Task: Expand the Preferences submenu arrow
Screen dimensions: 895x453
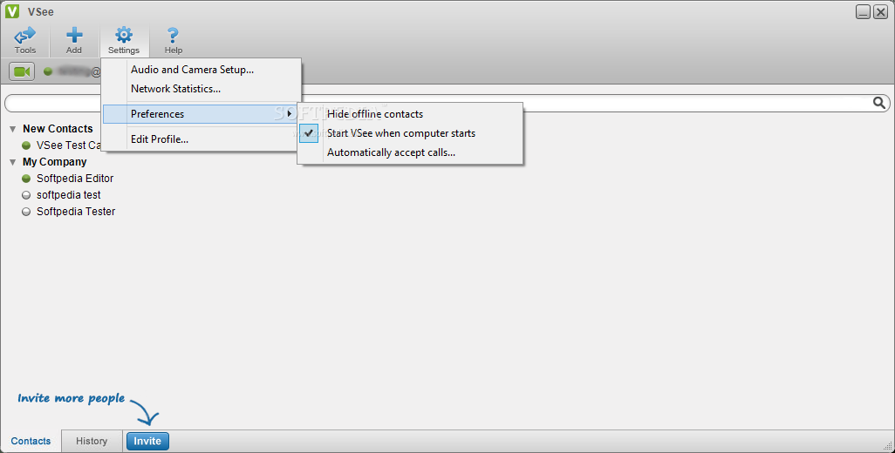Action: coord(290,114)
